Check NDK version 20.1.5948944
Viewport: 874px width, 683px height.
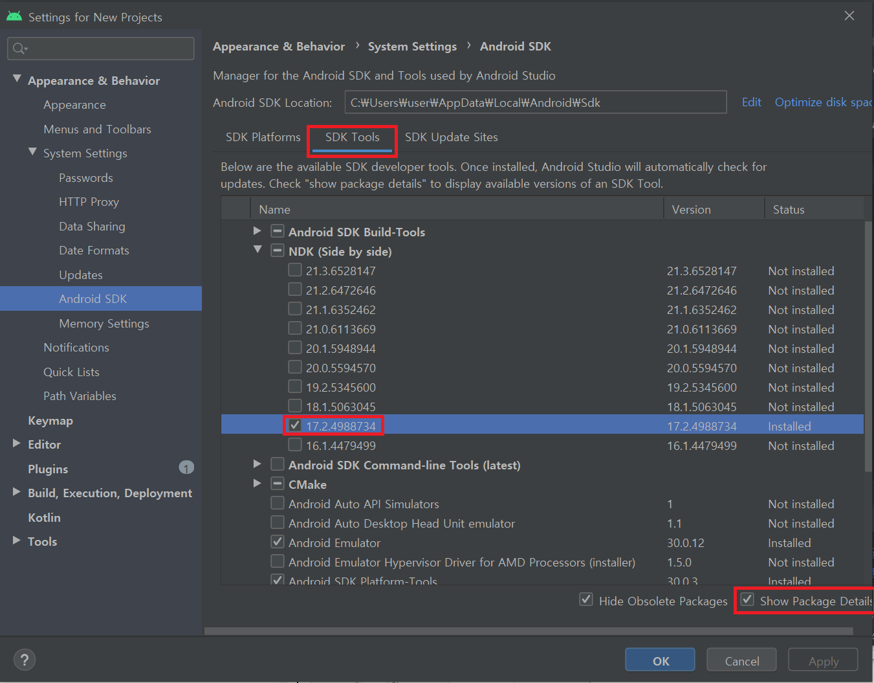295,347
